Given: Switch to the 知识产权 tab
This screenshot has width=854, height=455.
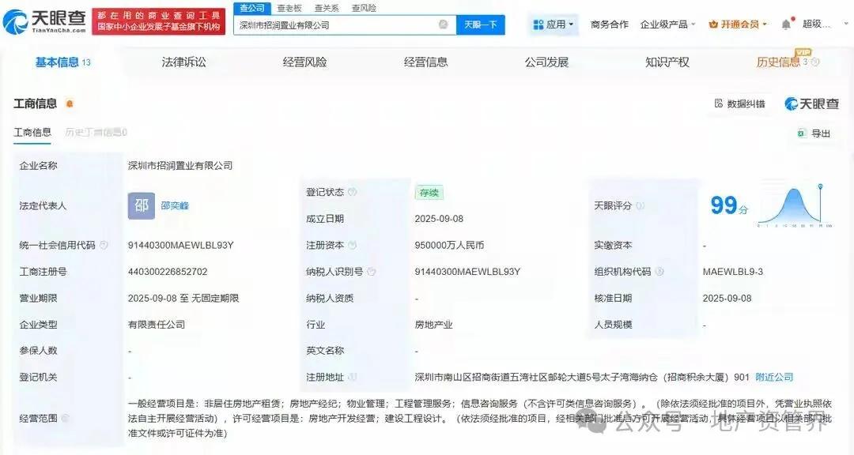Looking at the screenshot, I should (x=667, y=62).
